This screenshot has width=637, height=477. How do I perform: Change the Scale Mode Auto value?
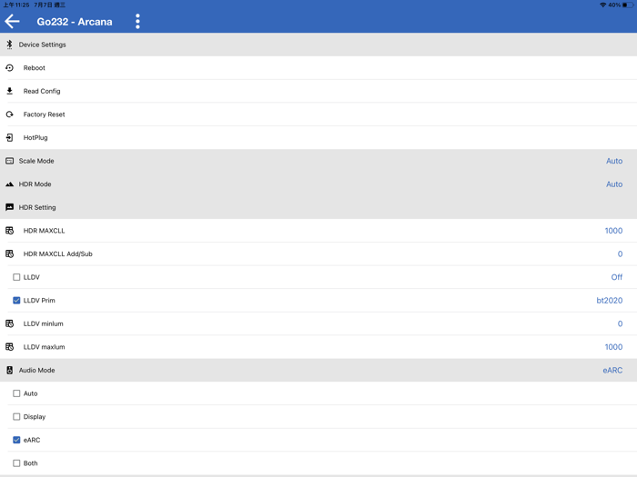(614, 161)
